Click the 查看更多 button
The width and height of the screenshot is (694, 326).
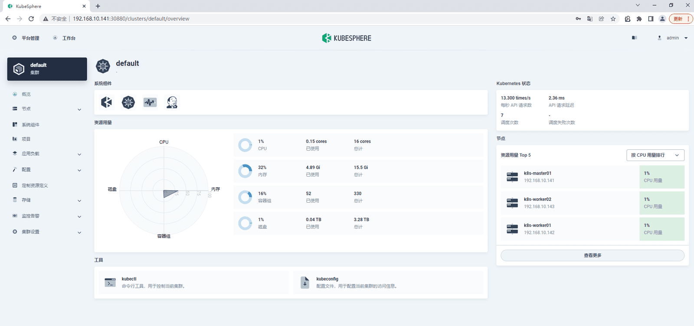[x=593, y=255]
